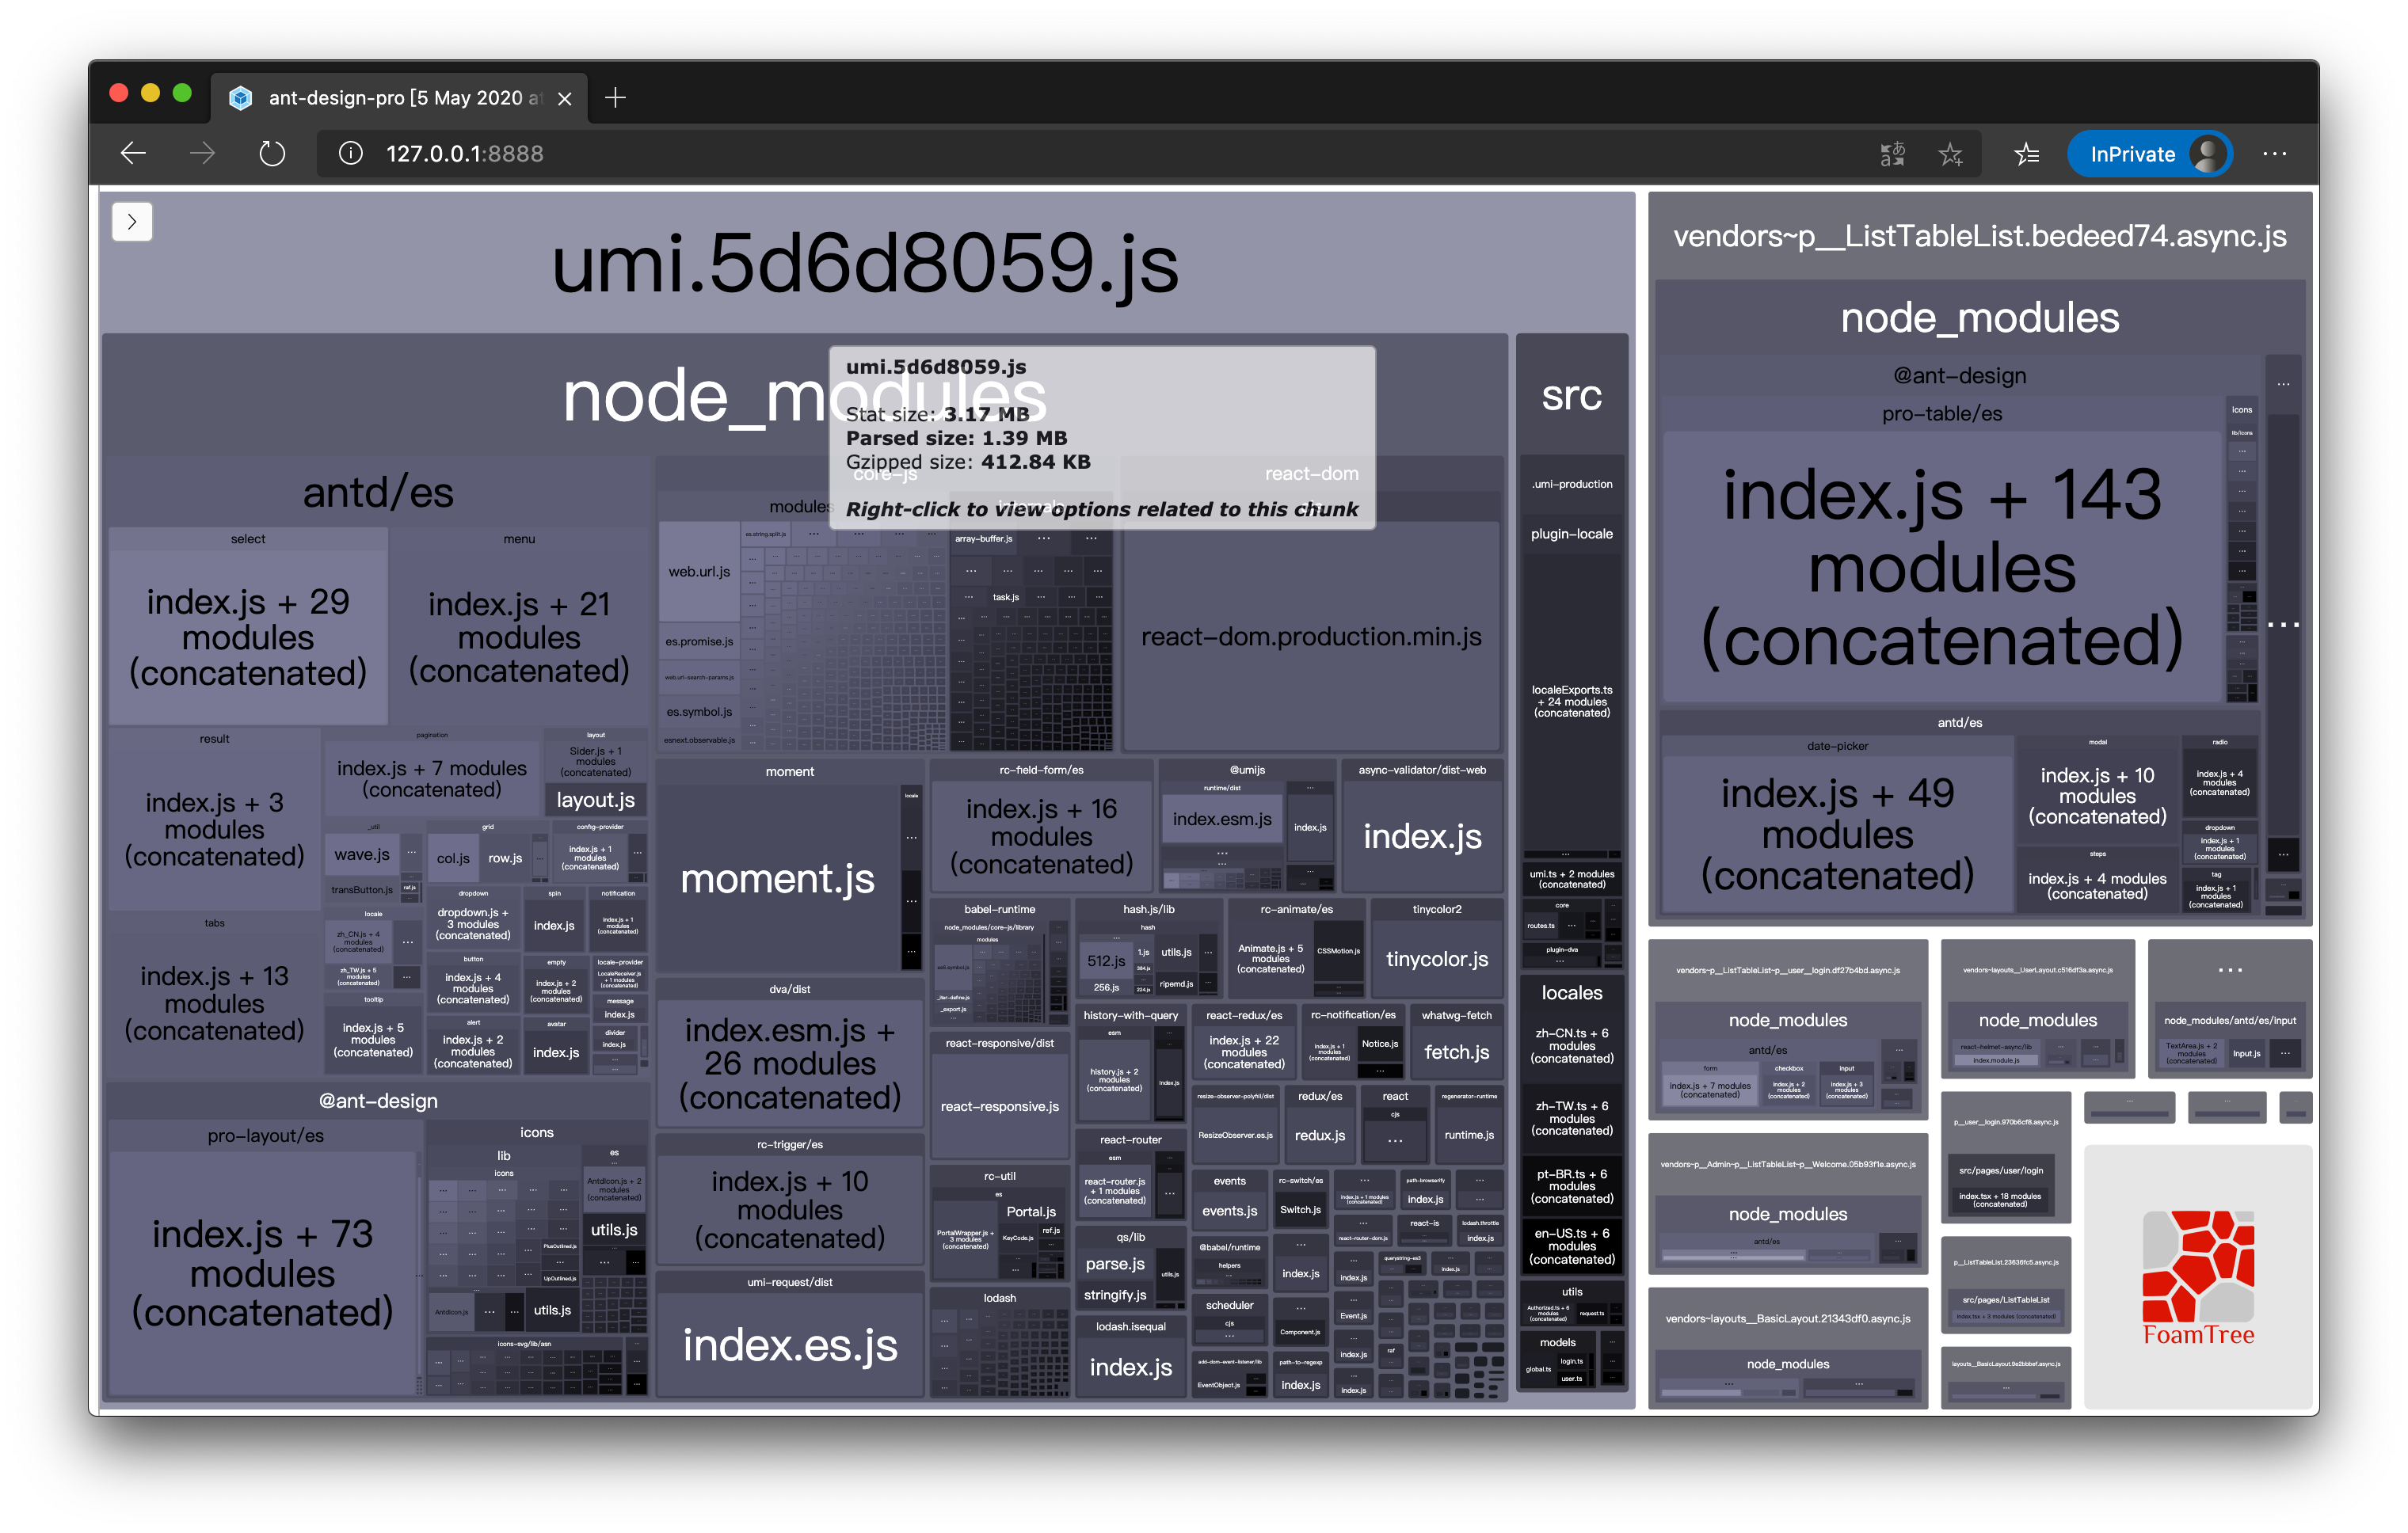The image size is (2408, 1533).
Task: Click the browser forward arrow
Action: coord(203,154)
